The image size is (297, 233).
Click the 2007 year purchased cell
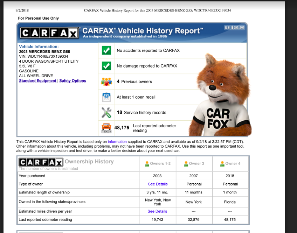click(194, 176)
